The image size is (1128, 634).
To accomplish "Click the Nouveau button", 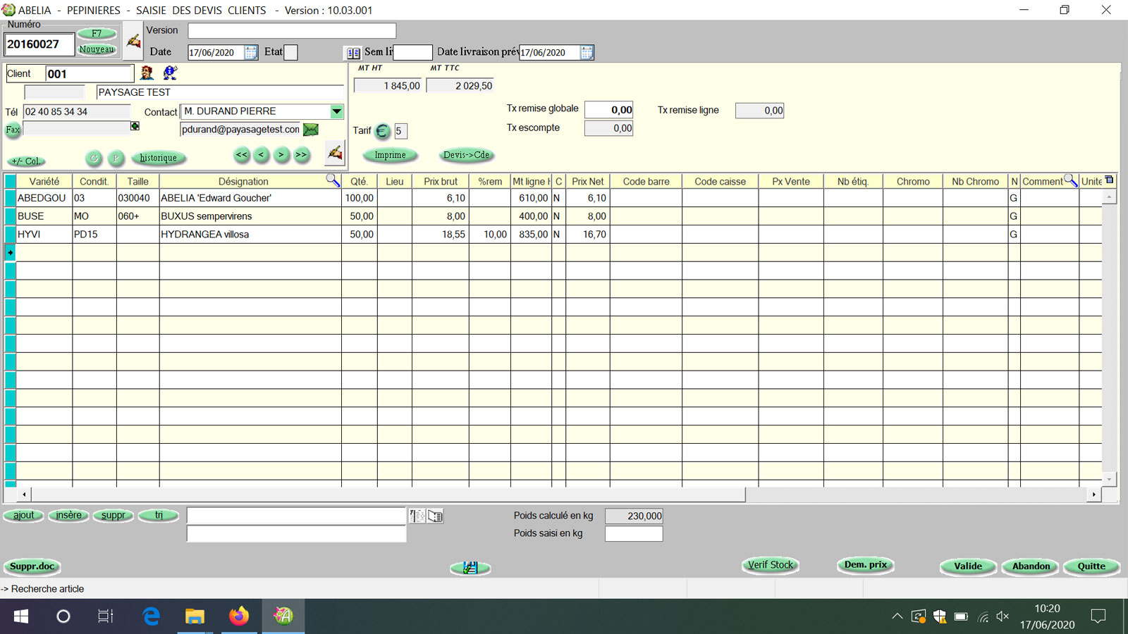I will click(x=97, y=49).
